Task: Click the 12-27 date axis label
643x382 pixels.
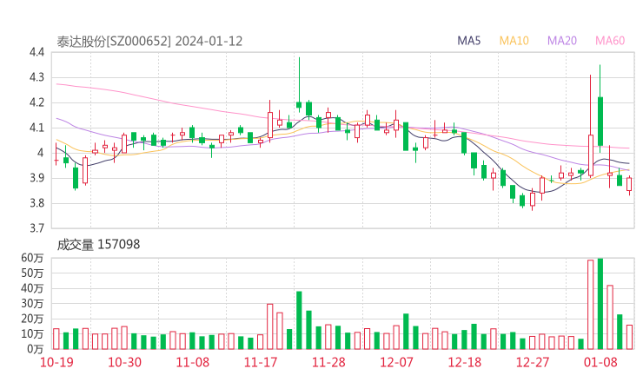Action: pos(533,362)
